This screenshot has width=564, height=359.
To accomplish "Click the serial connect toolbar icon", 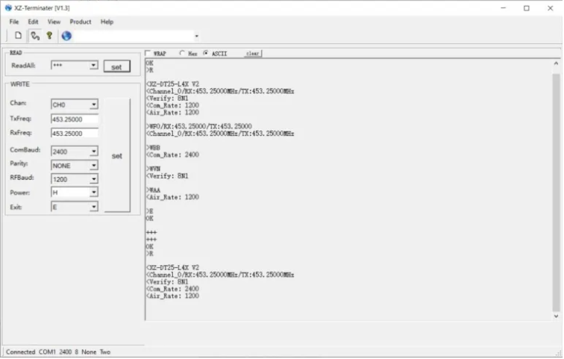I will (x=34, y=36).
